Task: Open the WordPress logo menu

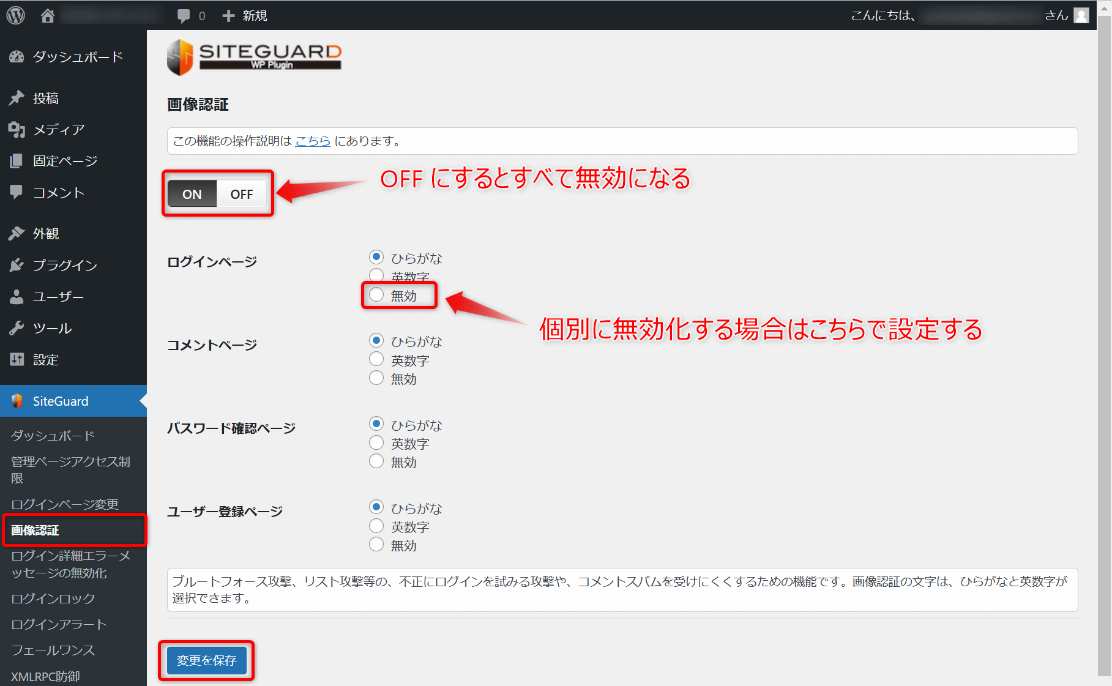Action: click(x=16, y=15)
